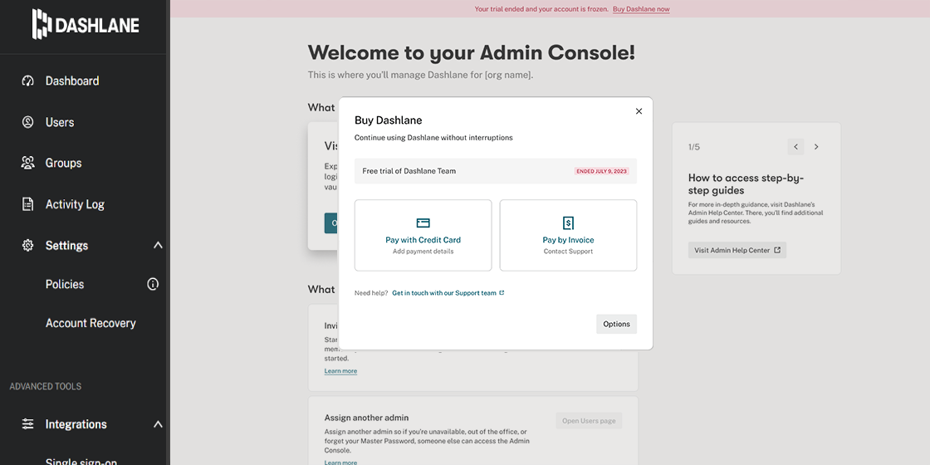Viewport: 930px width, 465px height.
Task: Click the Dashlane logo in sidebar
Action: pos(86,24)
